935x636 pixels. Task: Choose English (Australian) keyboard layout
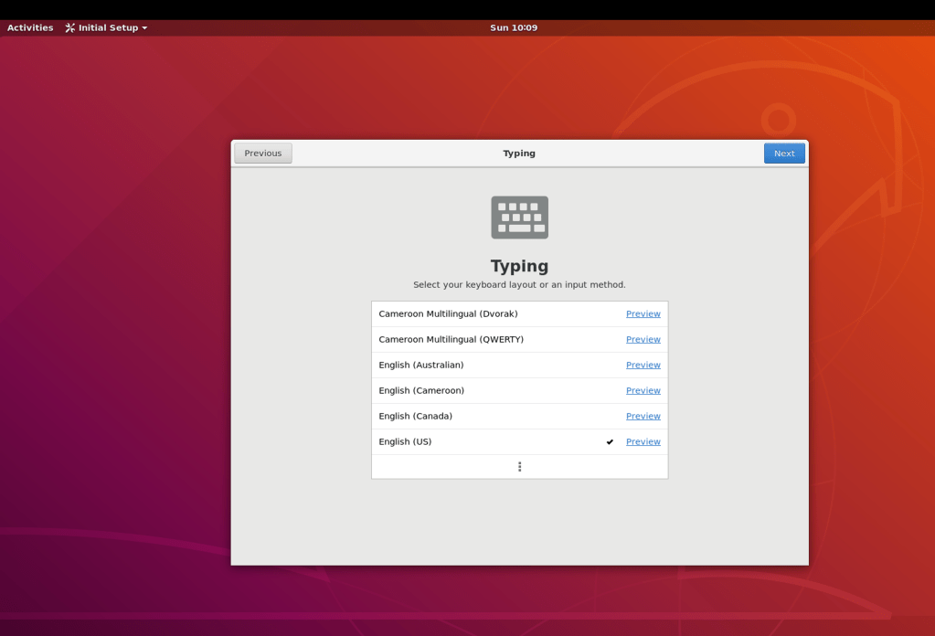click(x=519, y=366)
